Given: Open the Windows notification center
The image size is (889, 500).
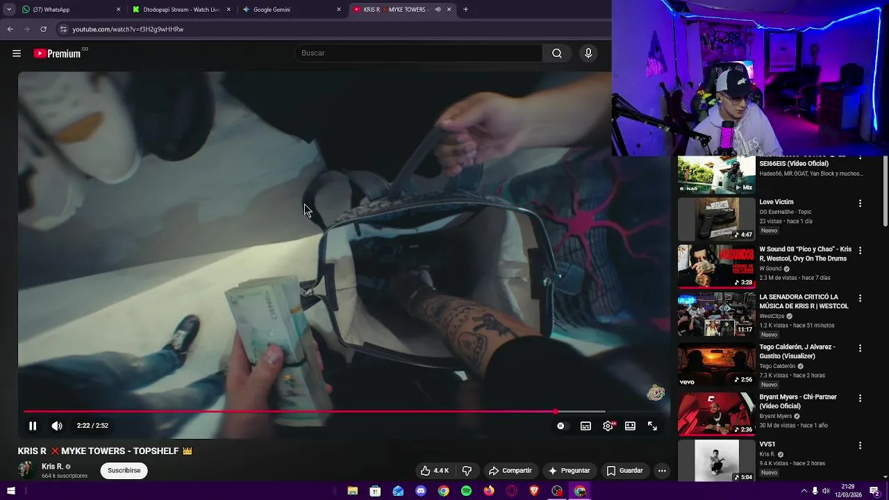Looking at the screenshot, I should [874, 491].
